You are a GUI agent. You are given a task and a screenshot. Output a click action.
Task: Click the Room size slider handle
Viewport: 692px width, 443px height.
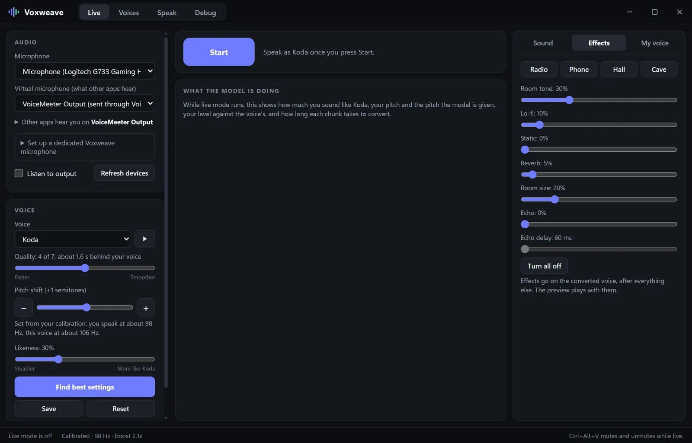point(555,199)
